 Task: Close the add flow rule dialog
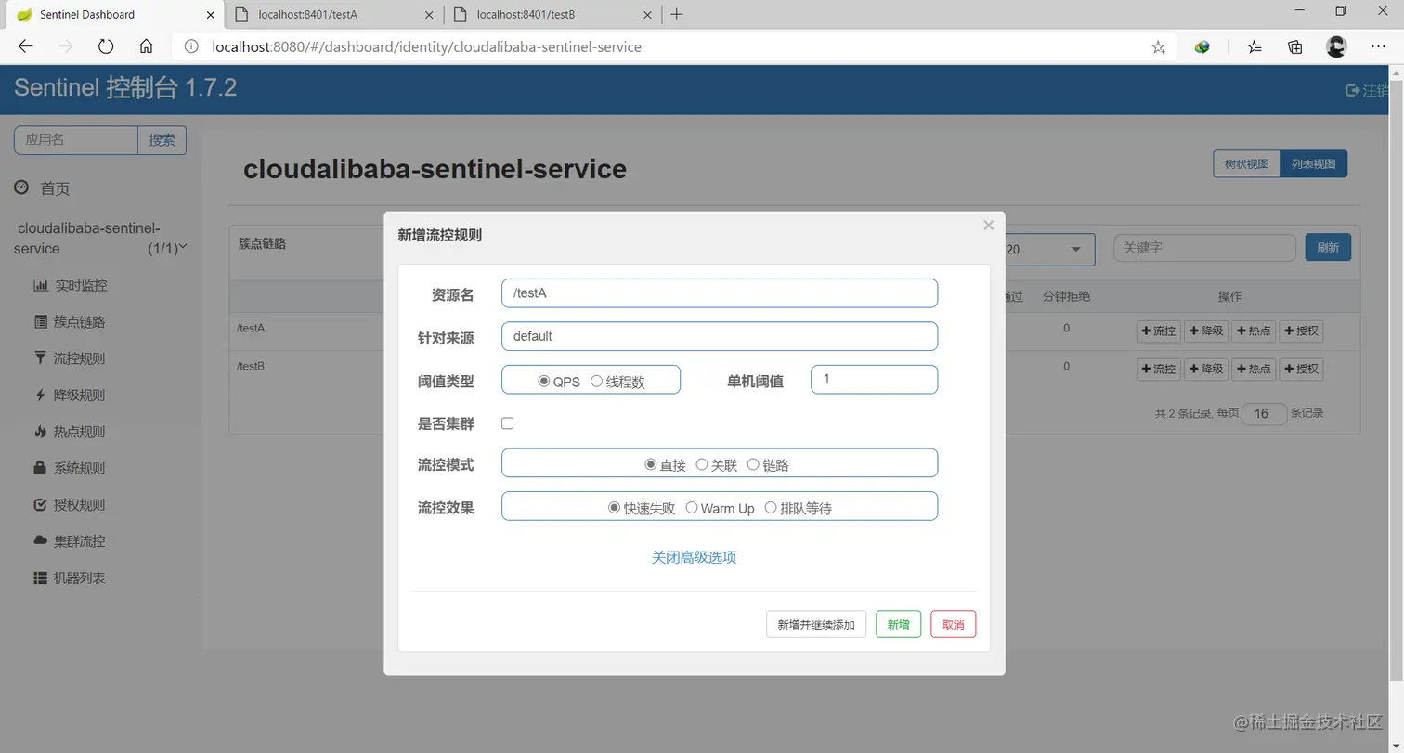988,226
